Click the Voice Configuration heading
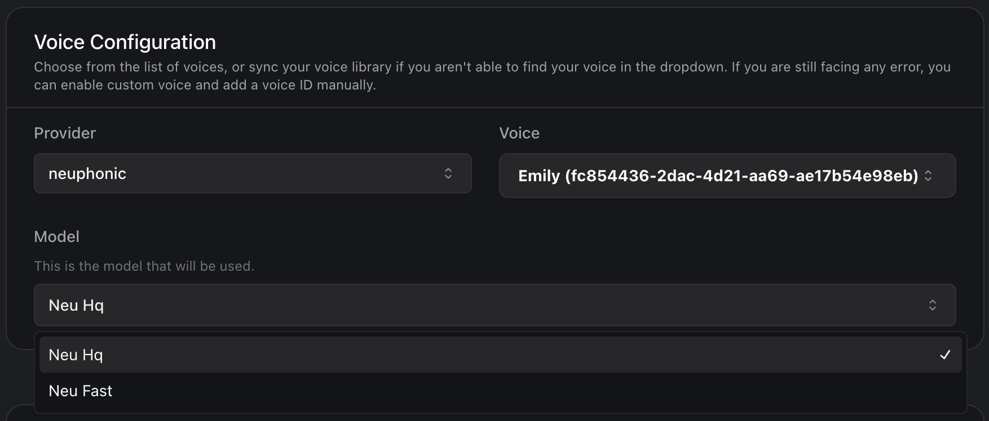Viewport: 989px width, 421px height. tap(125, 42)
